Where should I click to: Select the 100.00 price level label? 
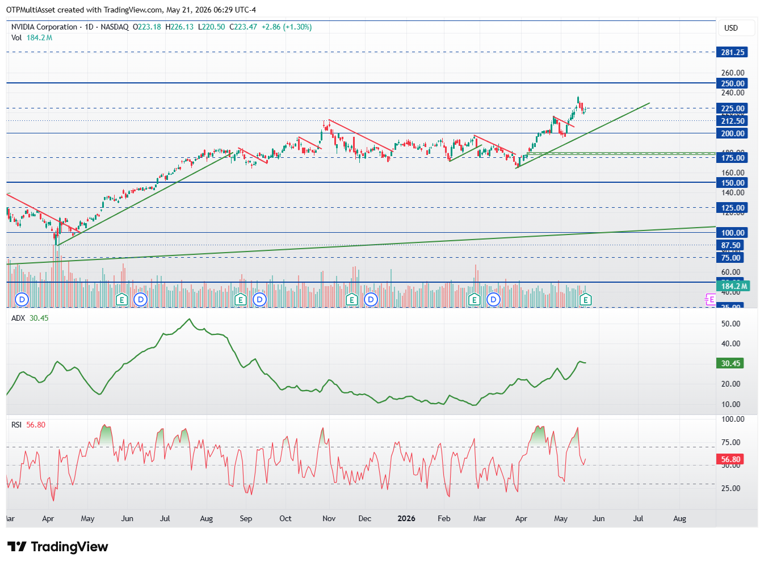[732, 233]
